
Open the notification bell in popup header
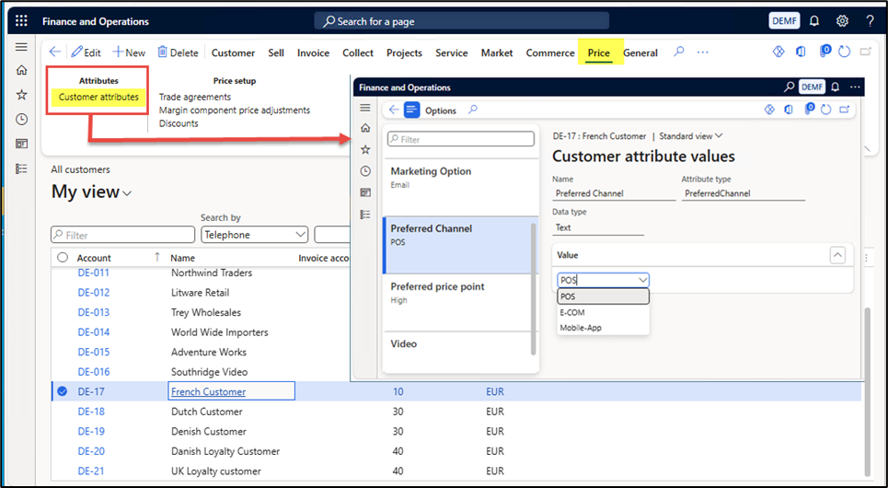[x=835, y=87]
